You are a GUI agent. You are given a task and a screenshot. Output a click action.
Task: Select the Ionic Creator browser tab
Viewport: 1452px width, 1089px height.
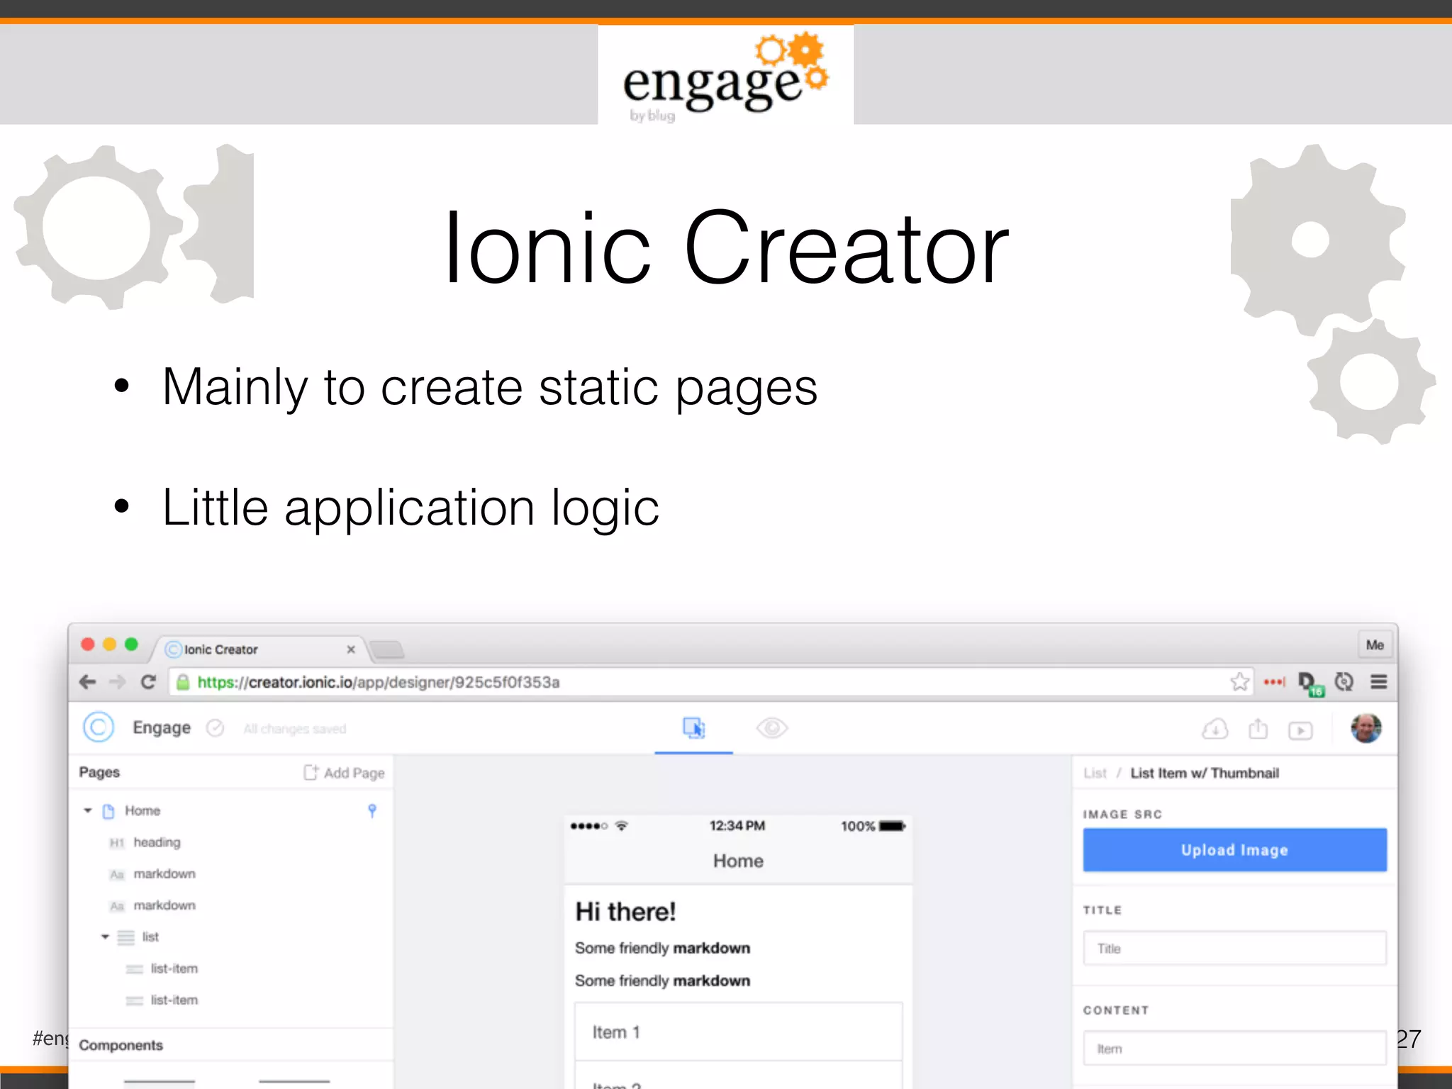click(259, 649)
